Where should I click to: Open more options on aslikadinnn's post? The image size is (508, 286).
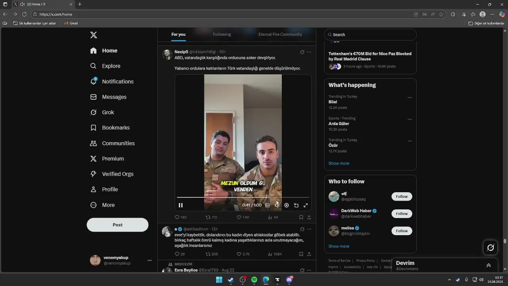pyautogui.click(x=309, y=229)
